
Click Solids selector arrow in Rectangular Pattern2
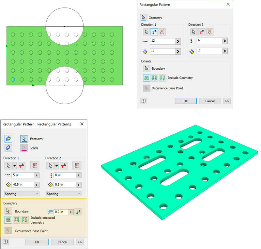pos(24,148)
